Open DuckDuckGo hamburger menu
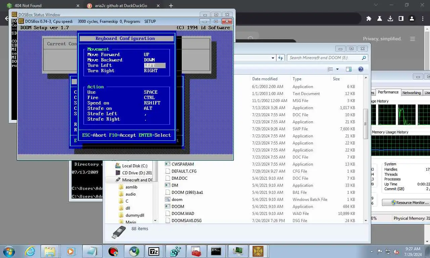The width and height of the screenshot is (430, 258). point(413,39)
